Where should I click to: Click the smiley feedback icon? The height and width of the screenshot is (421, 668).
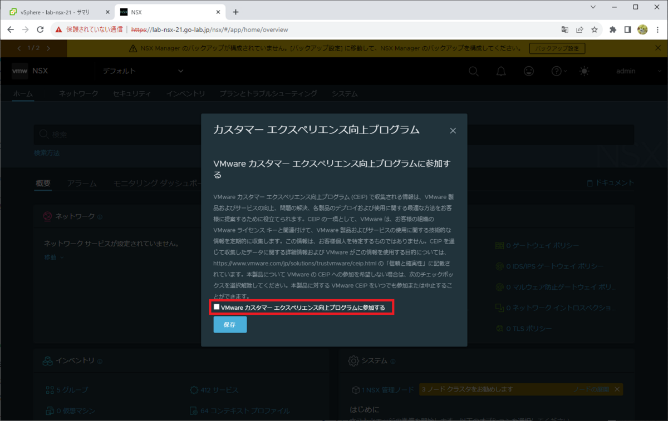pos(529,71)
